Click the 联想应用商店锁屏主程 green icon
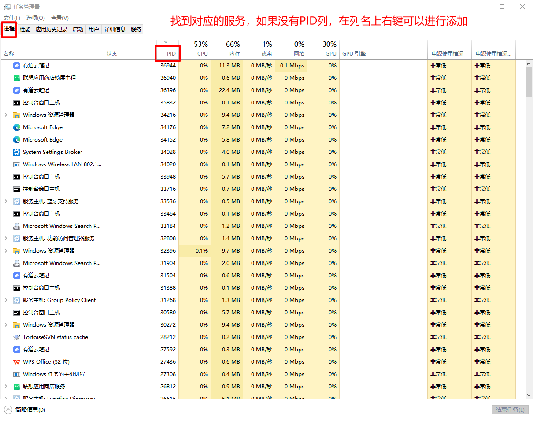Screen dimensions: 533x421 tap(17, 78)
